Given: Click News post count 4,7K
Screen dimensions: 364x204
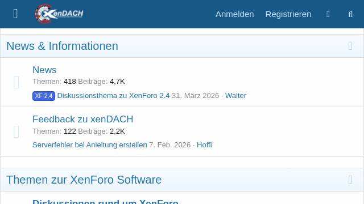Looking at the screenshot, I should coord(117,82).
